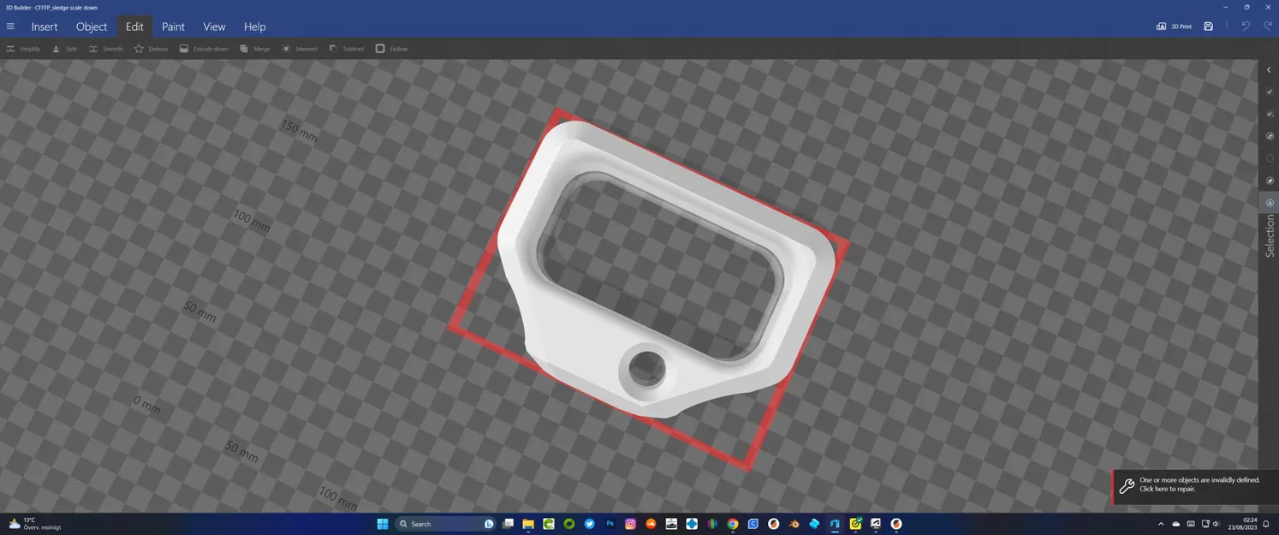Viewport: 1279px width, 535px height.
Task: Open Google Chrome from the taskbar
Action: coord(733,524)
